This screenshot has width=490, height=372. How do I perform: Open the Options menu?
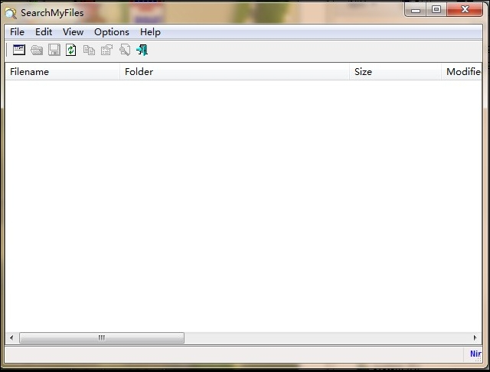click(x=112, y=32)
